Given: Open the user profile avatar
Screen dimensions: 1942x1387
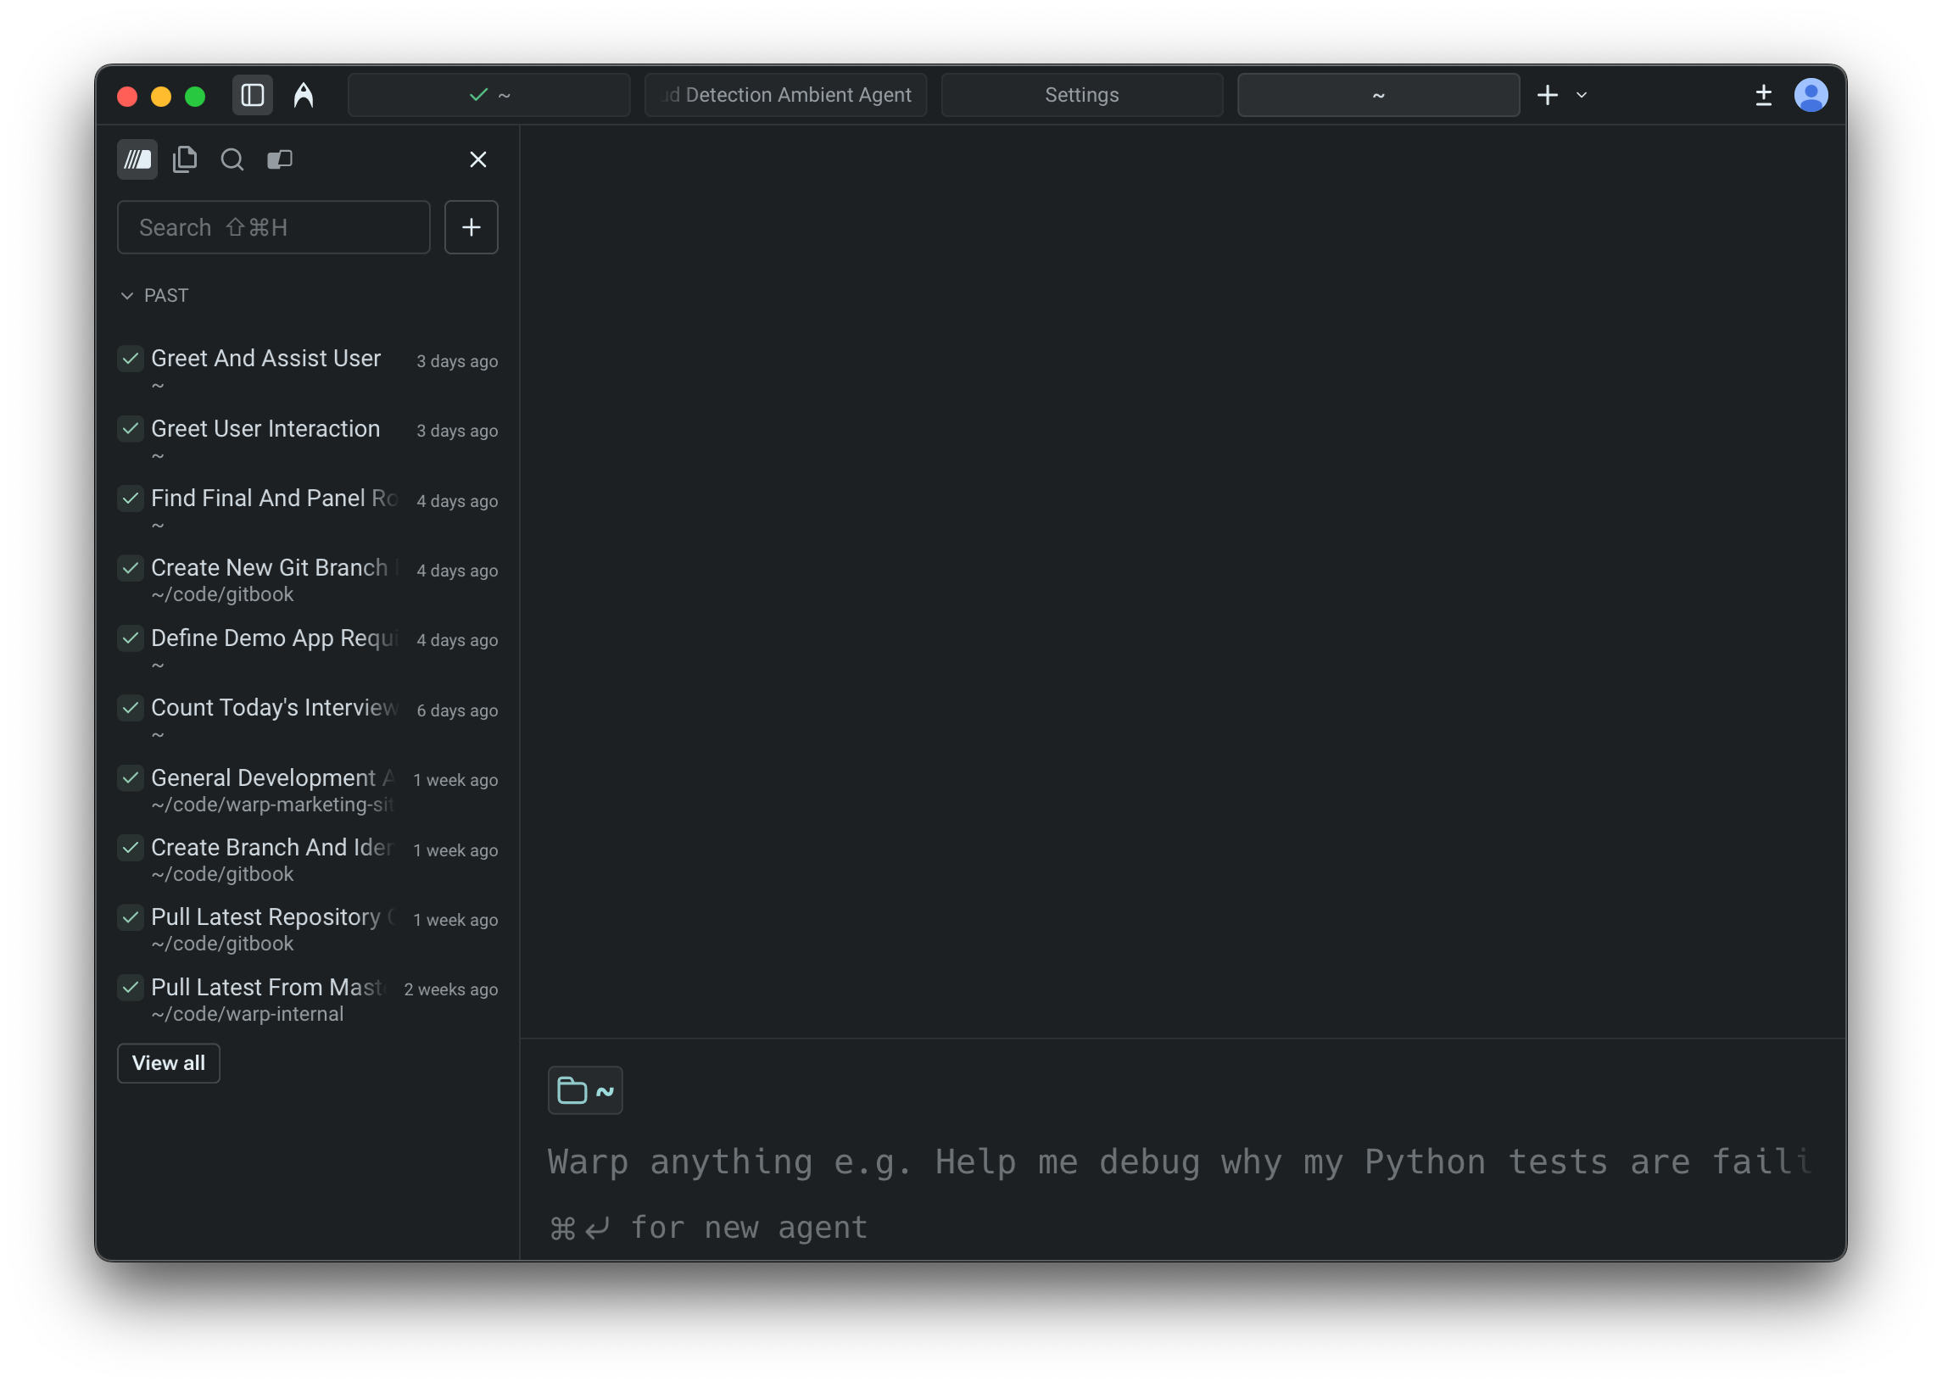Looking at the screenshot, I should click(x=1811, y=95).
